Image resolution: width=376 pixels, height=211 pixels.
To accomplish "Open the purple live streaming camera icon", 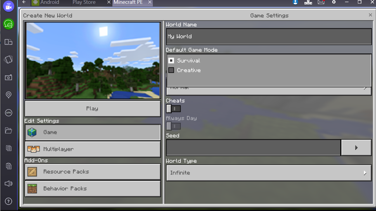I will coord(8,6).
